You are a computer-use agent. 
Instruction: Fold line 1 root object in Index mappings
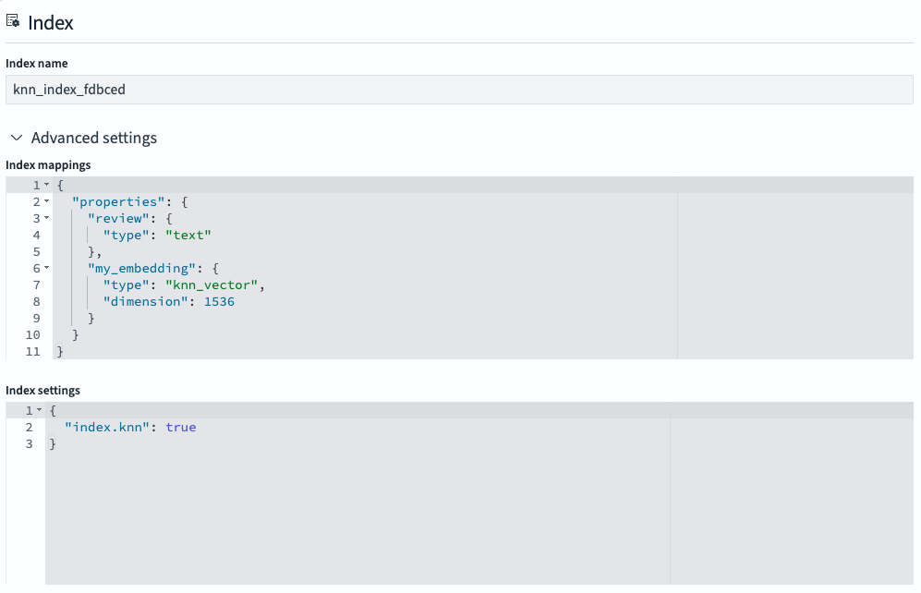point(46,186)
